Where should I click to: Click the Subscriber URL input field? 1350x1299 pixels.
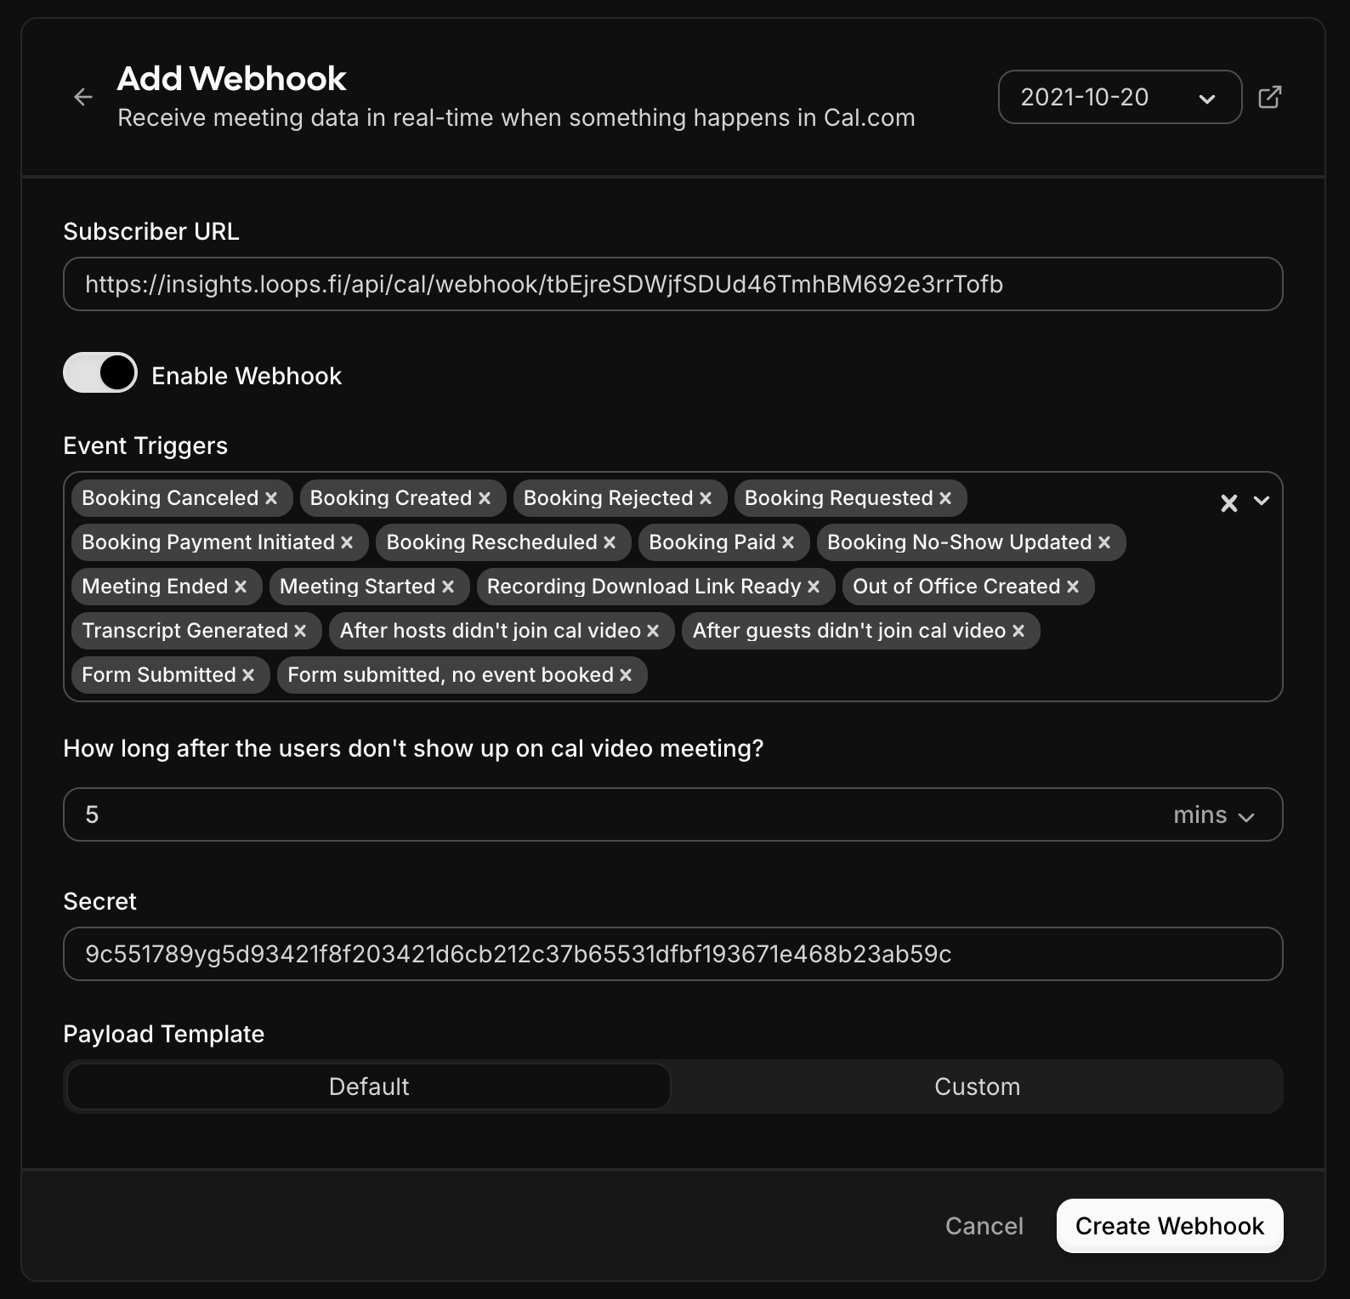tap(672, 284)
